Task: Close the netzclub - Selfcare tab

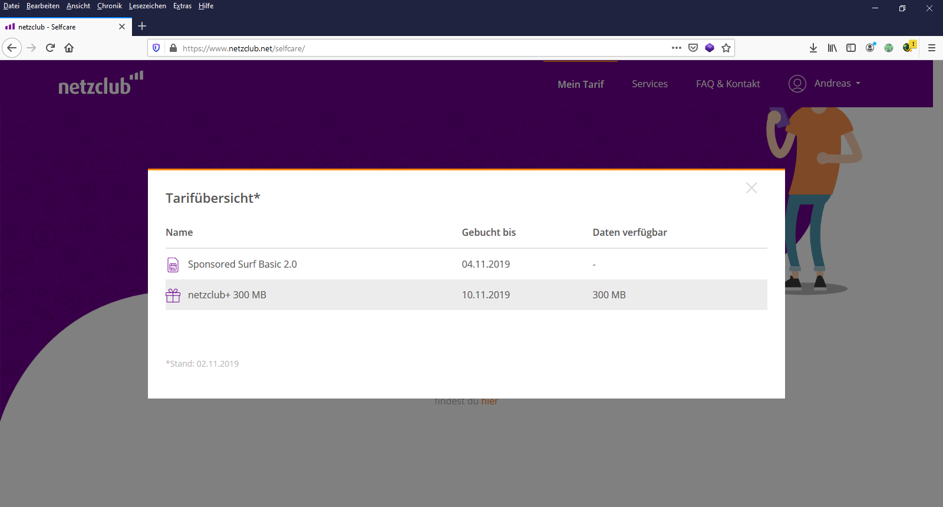Action: point(122,27)
